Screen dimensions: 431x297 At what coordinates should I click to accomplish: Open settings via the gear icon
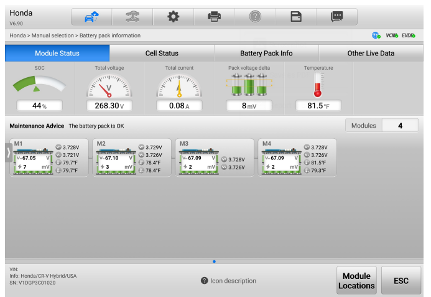[x=174, y=17]
